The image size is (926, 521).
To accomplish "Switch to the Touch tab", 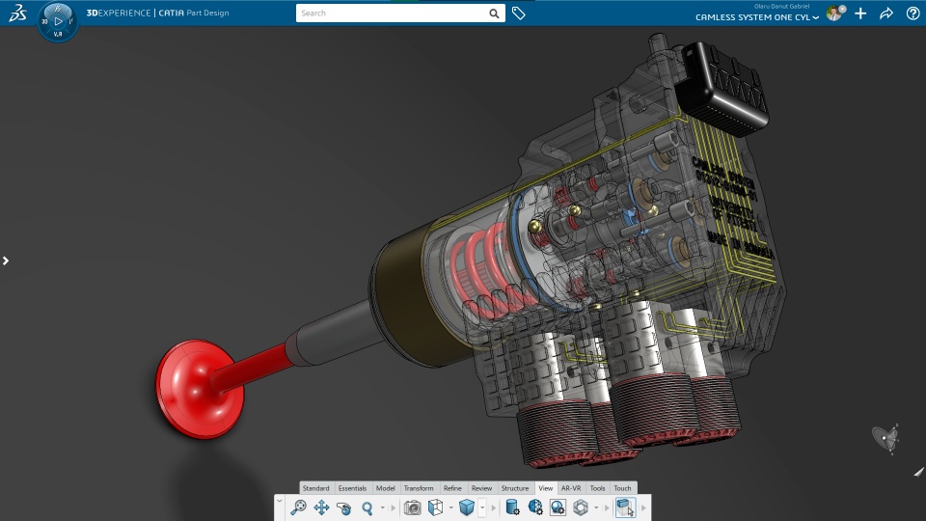I will 622,488.
